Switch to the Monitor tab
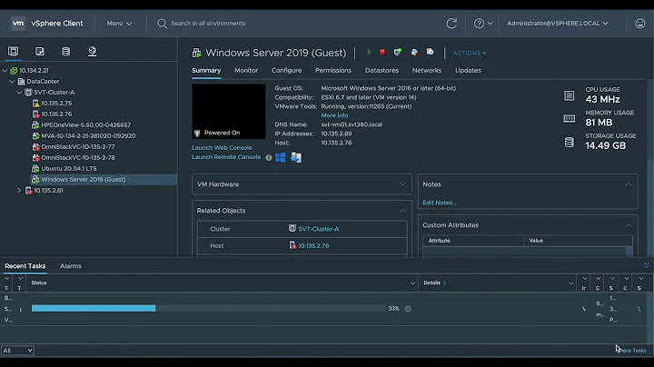The image size is (654, 367). [x=246, y=71]
